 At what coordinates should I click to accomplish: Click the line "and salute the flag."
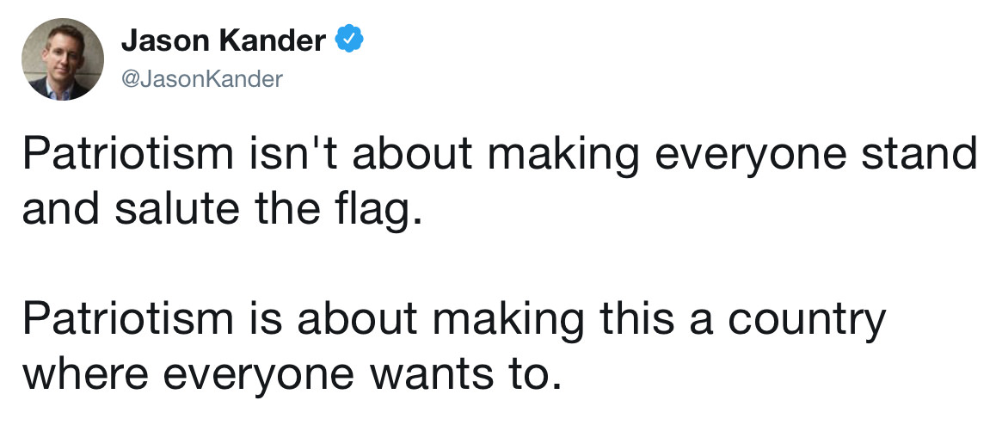click(x=222, y=207)
